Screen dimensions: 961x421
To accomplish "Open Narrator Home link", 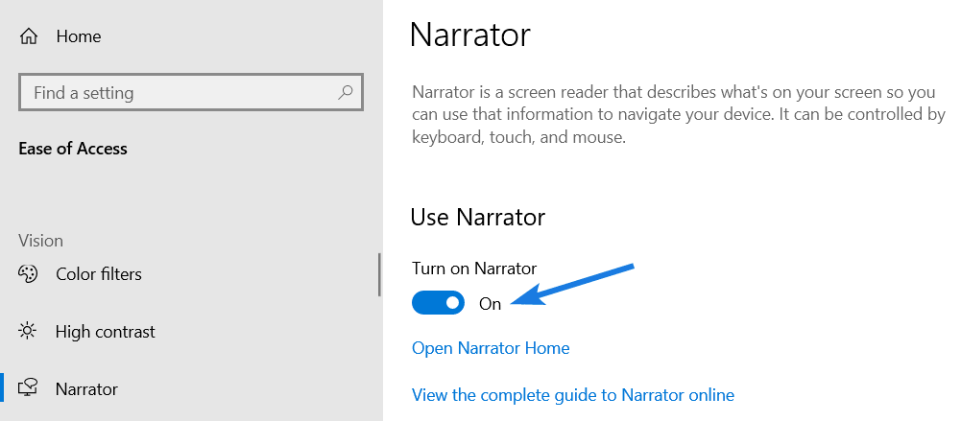I will coord(491,348).
